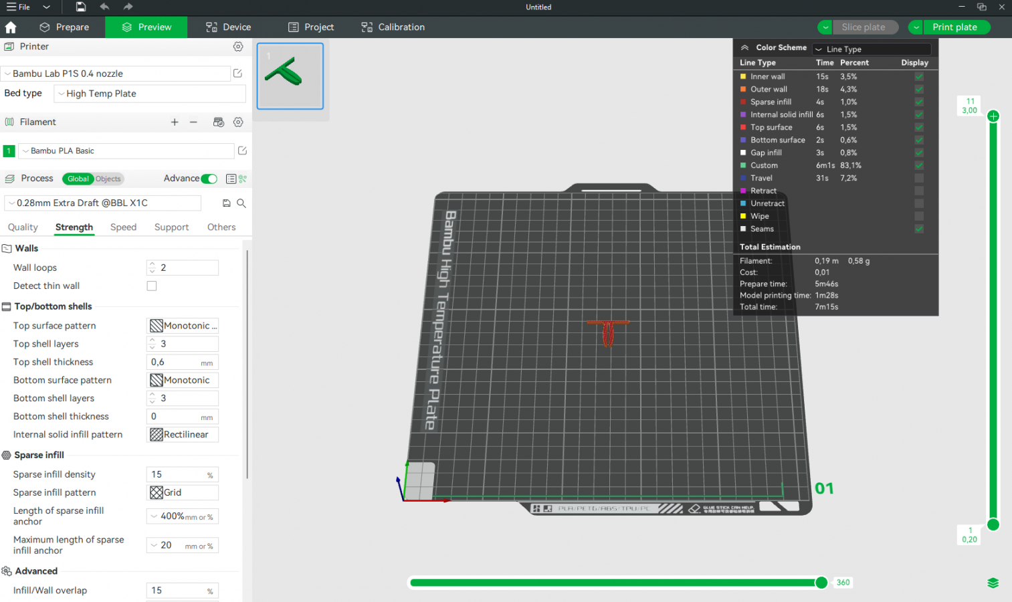Screen dimensions: 1012x602
Task: Open the Speed settings tab
Action: (x=123, y=227)
